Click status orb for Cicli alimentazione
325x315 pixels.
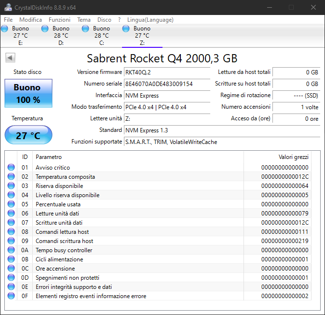[x=11, y=259]
